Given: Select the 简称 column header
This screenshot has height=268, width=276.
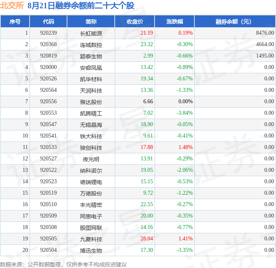Looking at the screenshot, I should click(x=91, y=21).
